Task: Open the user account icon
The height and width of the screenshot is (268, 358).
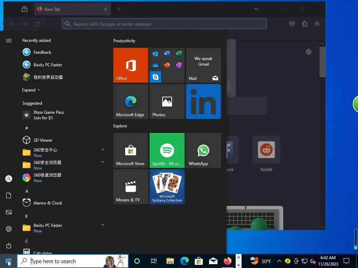Action: [x=9, y=179]
